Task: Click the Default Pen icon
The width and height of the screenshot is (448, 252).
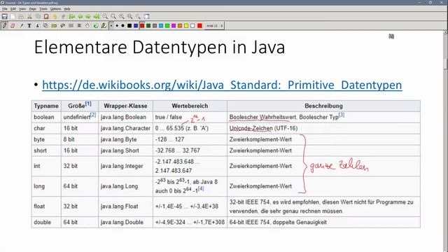Action: click(104, 26)
